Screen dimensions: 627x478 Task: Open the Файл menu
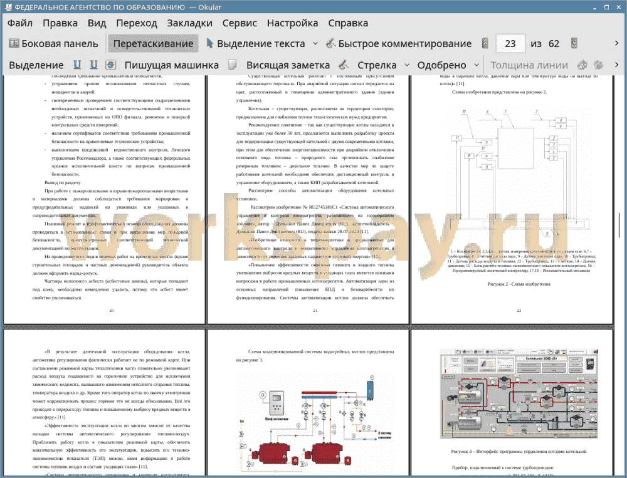pyautogui.click(x=20, y=23)
